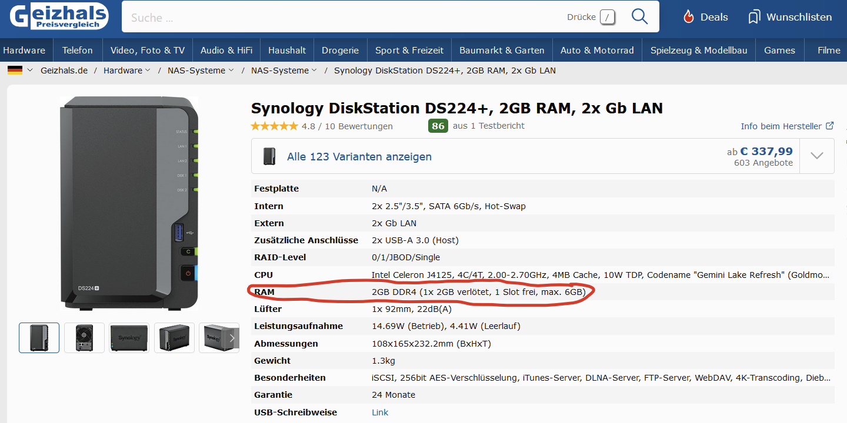Viewport: 847px width, 423px height.
Task: Click the Leistungsaufnahme 14.69W value
Action: coord(446,326)
